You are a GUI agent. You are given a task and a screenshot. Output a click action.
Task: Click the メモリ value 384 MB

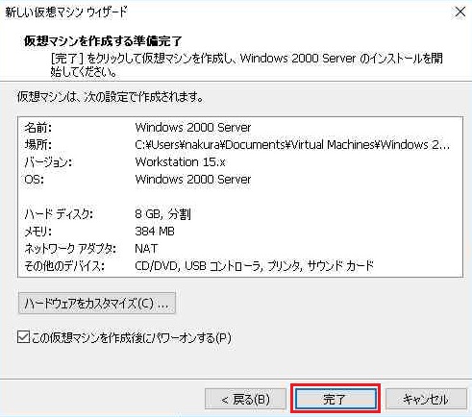(155, 232)
